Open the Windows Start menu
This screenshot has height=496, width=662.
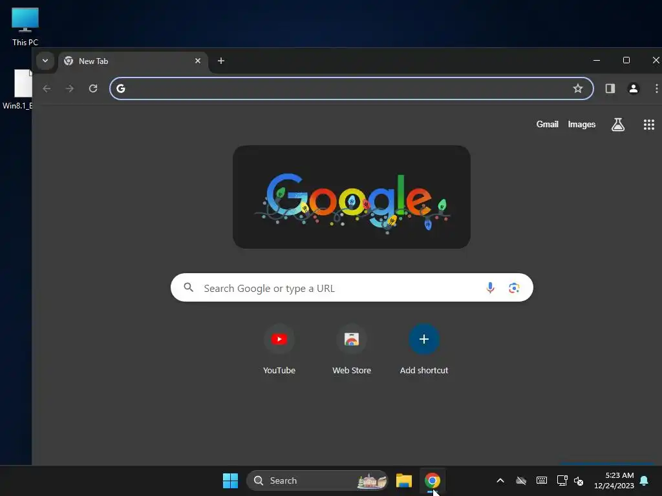[x=231, y=480]
